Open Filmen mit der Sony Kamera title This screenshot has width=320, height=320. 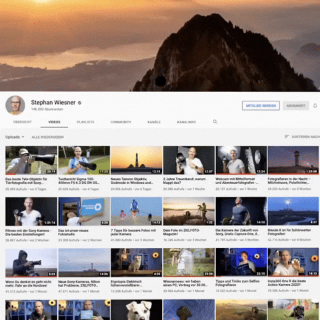pos(28,232)
